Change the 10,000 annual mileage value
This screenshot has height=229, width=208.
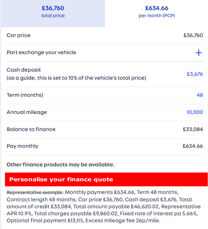(195, 112)
